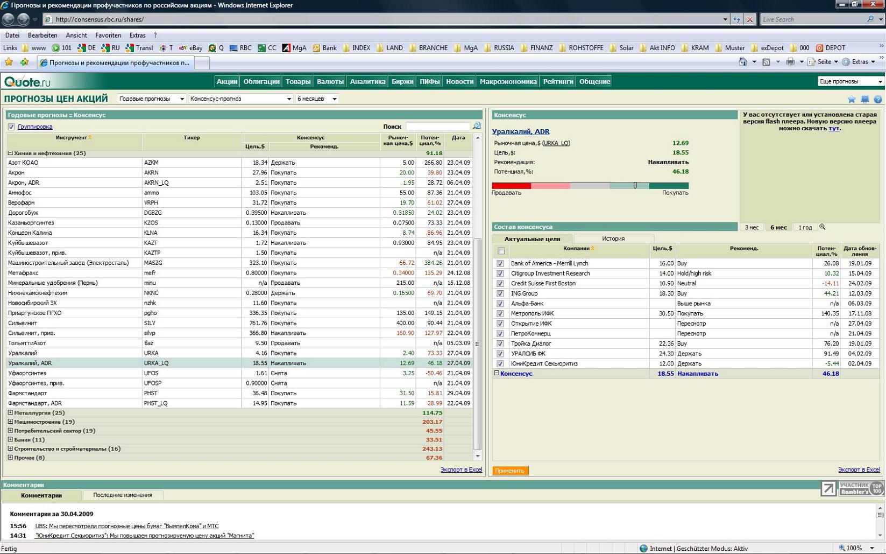Toggle the Credit Suisse First Boston checkbox
Screen dimensions: 886x554
click(500, 284)
